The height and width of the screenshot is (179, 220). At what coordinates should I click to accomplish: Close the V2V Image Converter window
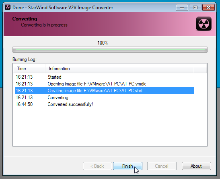tap(208, 7)
